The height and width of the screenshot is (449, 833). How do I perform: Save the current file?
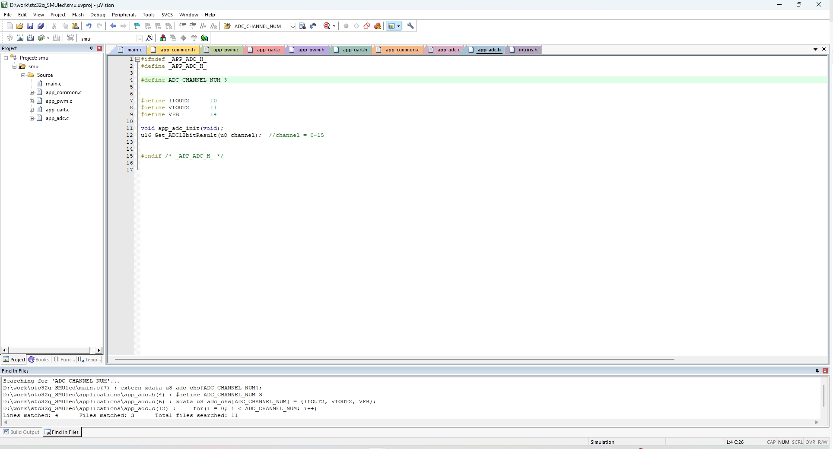pos(30,26)
